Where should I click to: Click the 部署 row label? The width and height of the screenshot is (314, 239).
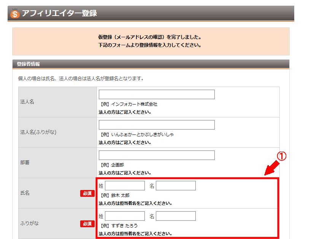(x=25, y=163)
